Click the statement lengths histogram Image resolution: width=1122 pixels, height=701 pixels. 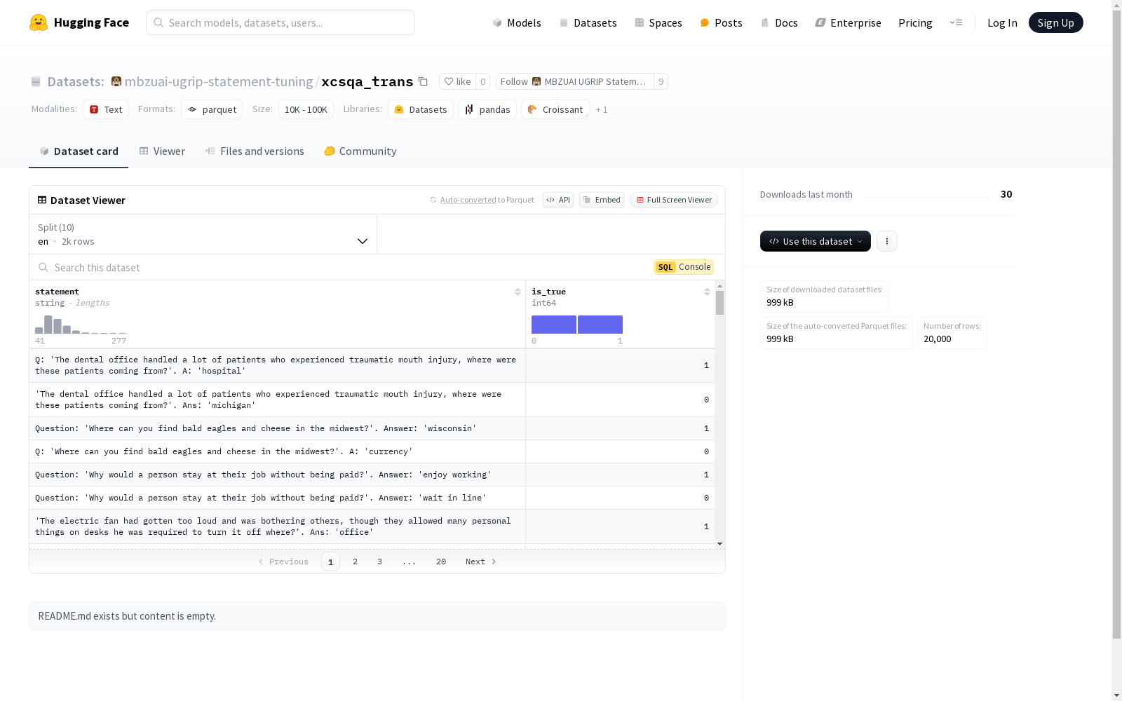pyautogui.click(x=81, y=325)
